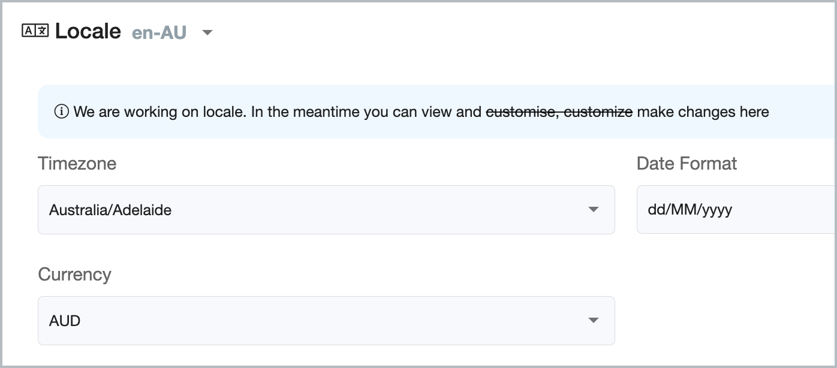
Task: Click the struck-through 'customise, customize' text
Action: click(x=559, y=111)
